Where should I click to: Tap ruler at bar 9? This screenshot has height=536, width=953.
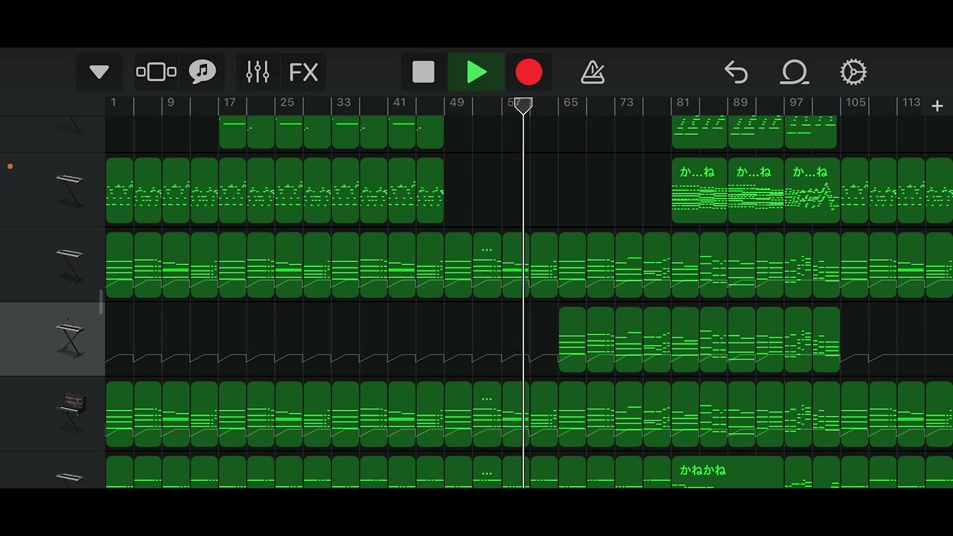(170, 103)
